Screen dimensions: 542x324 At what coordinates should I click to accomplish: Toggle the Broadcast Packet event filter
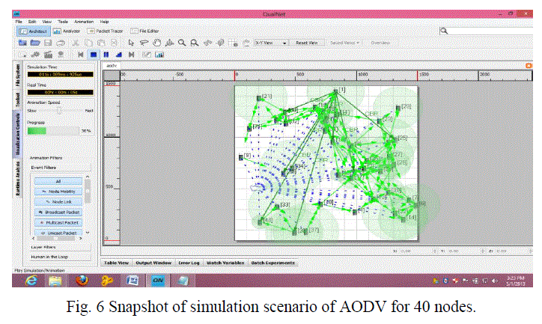[x=58, y=212]
